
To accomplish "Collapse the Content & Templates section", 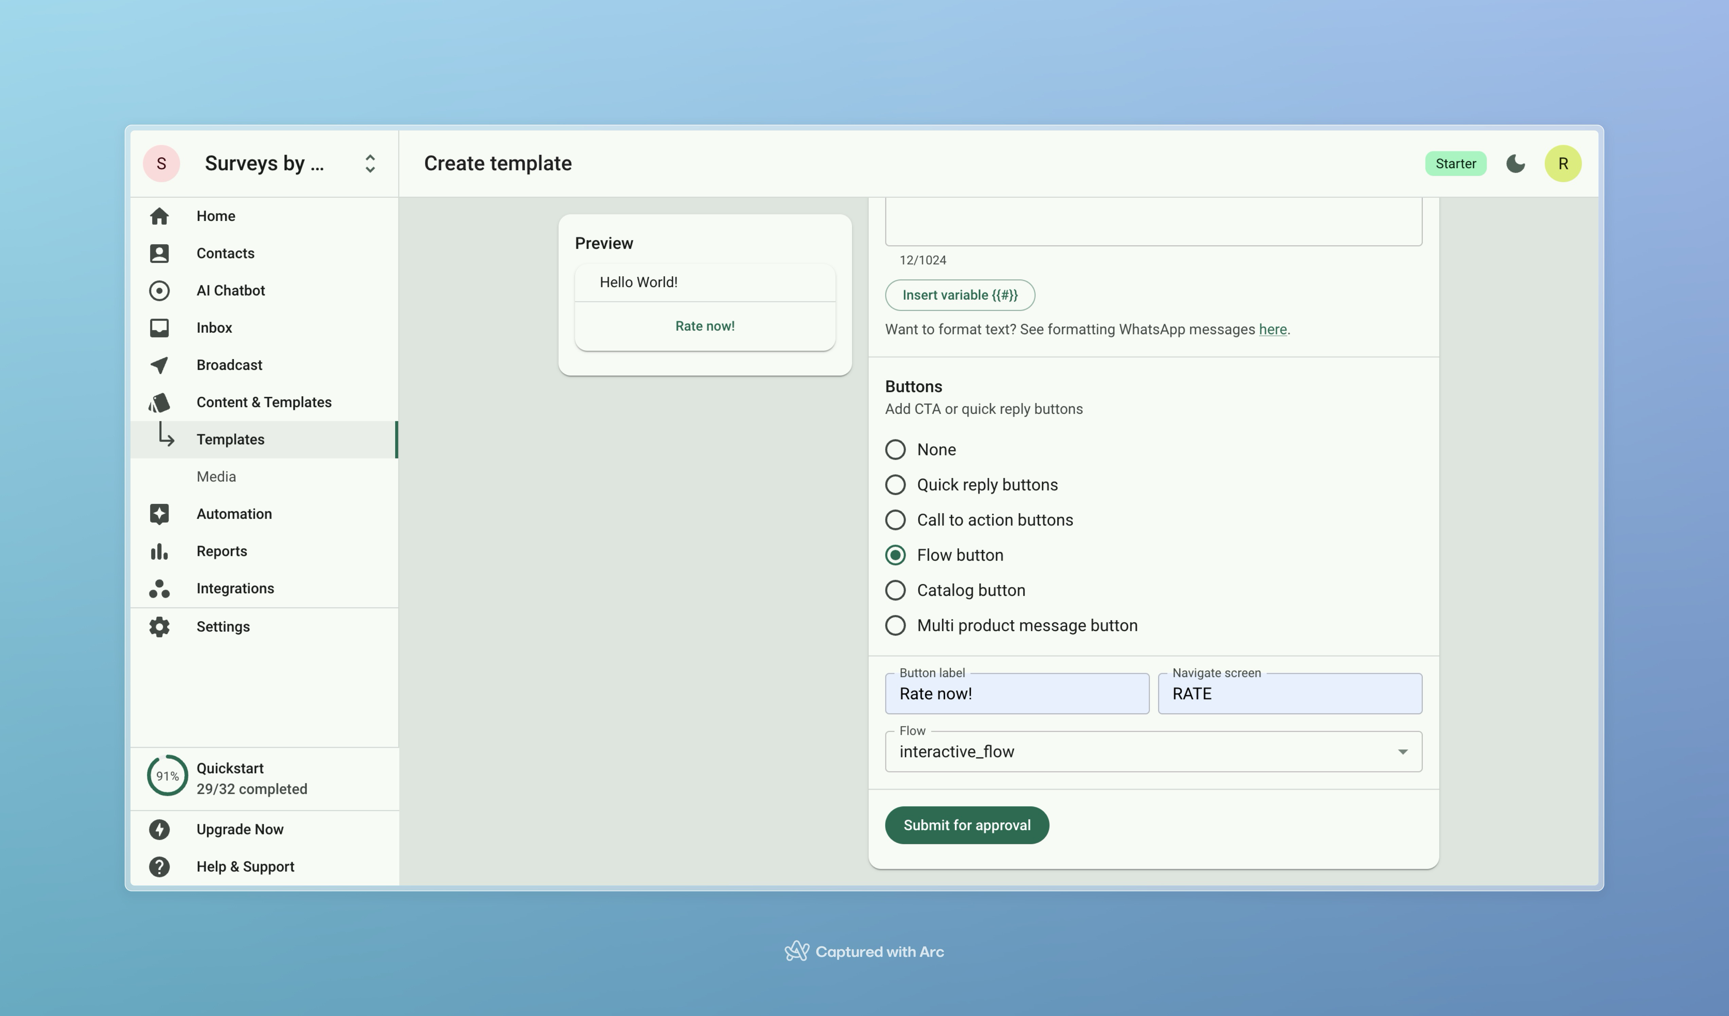I will (263, 402).
